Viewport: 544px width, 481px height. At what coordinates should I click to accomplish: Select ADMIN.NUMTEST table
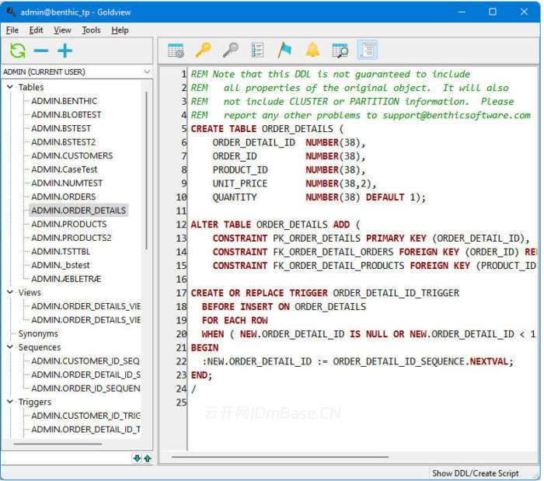(67, 183)
